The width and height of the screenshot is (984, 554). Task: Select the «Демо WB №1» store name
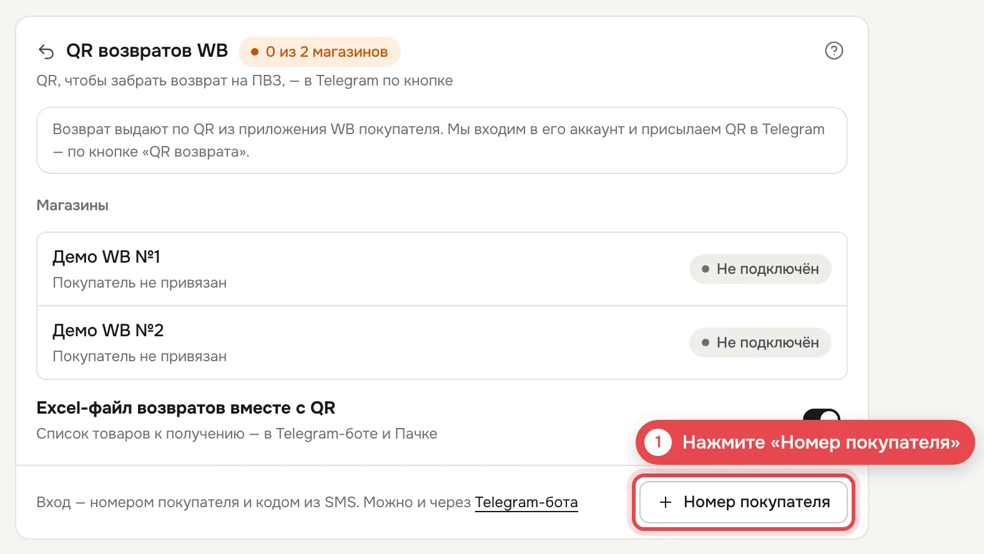point(107,257)
